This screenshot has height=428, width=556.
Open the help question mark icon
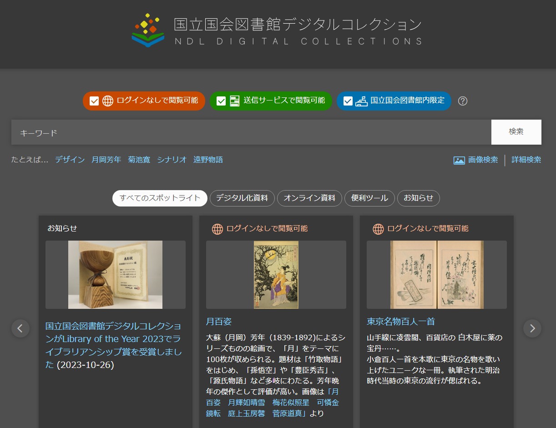463,101
